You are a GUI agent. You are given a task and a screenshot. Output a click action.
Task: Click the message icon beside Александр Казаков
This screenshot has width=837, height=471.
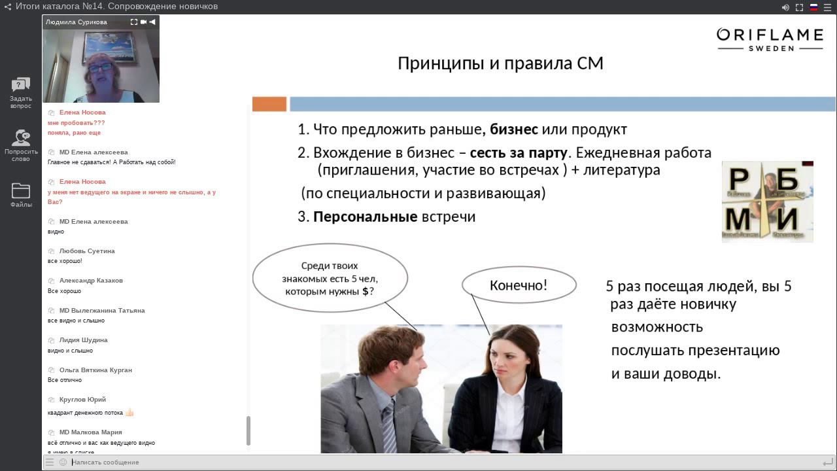pos(52,281)
